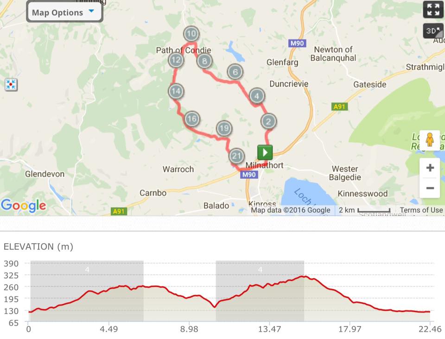This screenshot has width=445, height=339.
Task: Open the Map Options dropdown
Action: pos(64,12)
